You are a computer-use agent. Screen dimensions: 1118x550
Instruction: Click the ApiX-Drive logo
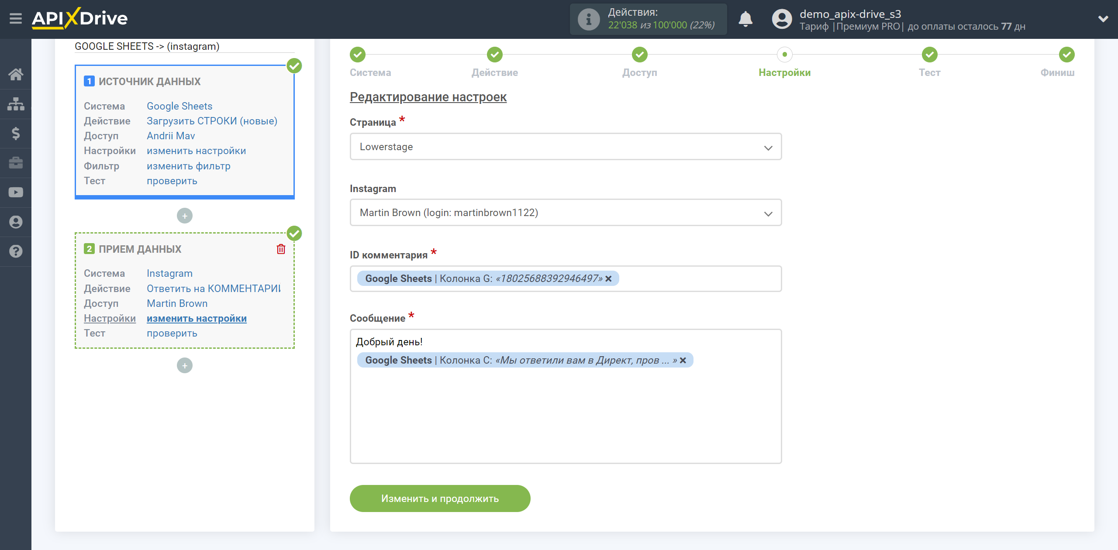click(x=79, y=18)
